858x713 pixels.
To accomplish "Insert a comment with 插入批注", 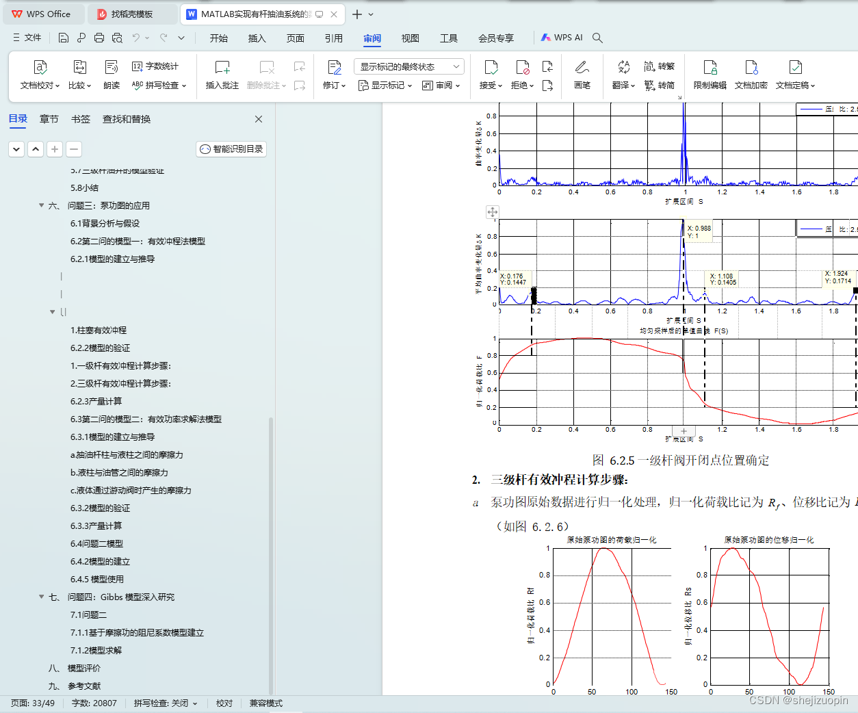I will click(x=222, y=75).
